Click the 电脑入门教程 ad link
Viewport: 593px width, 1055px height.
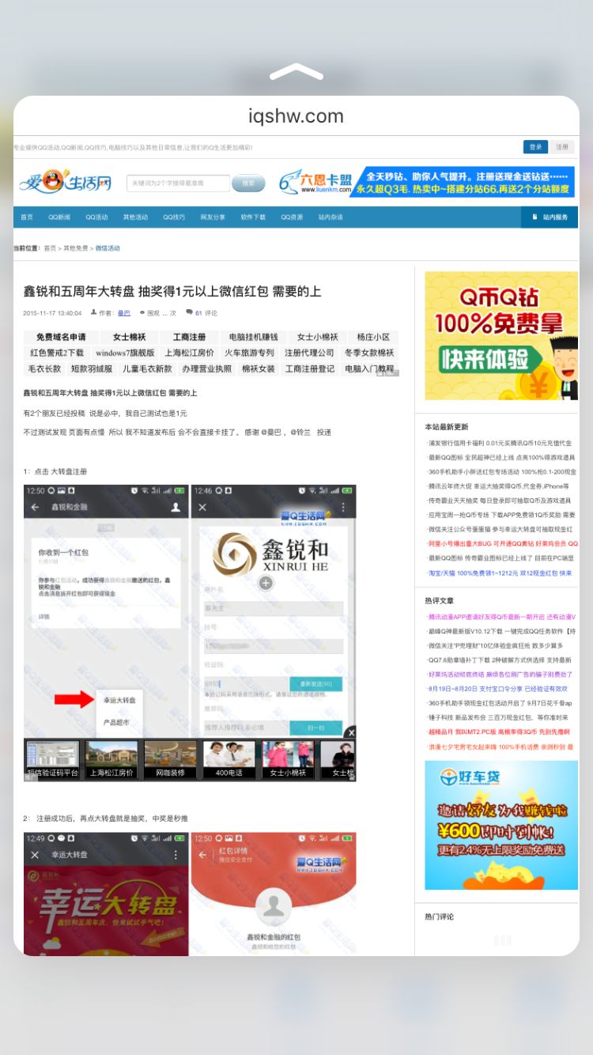(x=369, y=369)
